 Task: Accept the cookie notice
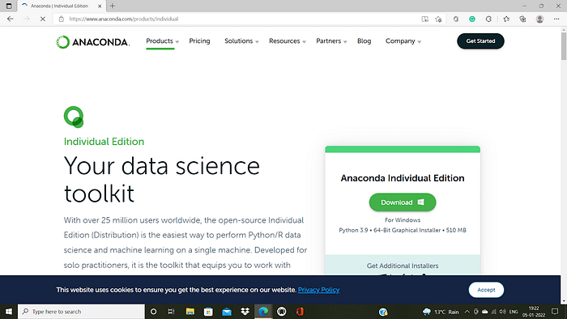(486, 290)
